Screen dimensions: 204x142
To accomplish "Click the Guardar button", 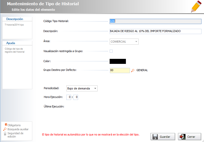I will (x=163, y=137).
